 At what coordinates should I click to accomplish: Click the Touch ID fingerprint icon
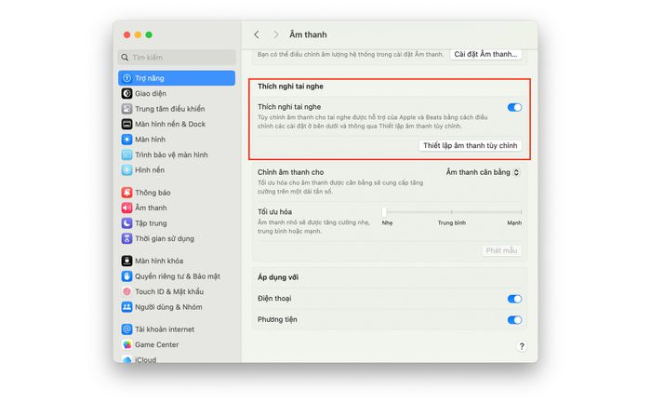point(127,291)
